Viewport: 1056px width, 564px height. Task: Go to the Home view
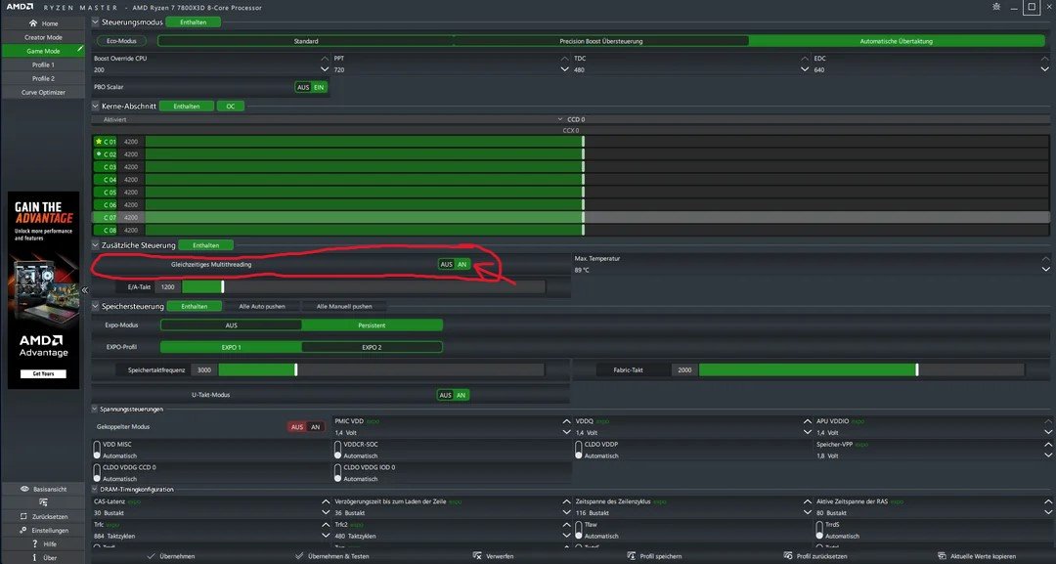tap(43, 23)
